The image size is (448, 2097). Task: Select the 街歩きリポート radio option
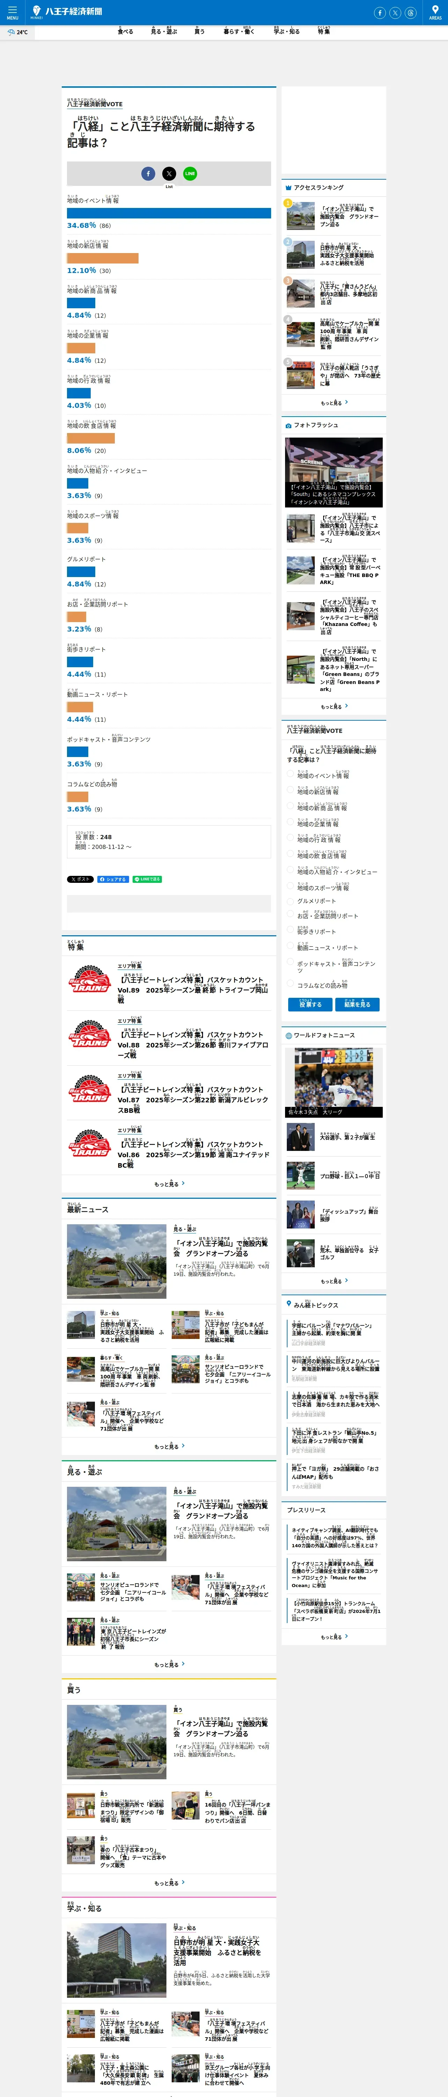(290, 930)
